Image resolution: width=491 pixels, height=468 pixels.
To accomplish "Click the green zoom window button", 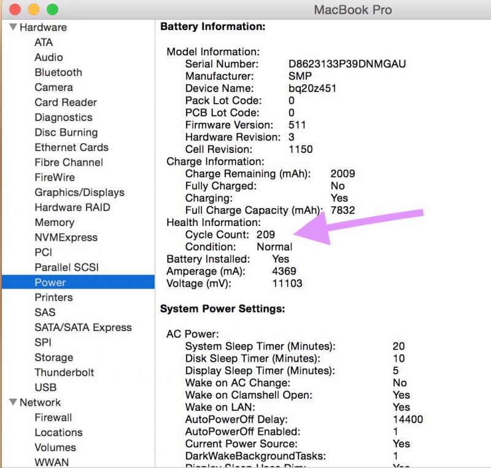I will coord(52,10).
